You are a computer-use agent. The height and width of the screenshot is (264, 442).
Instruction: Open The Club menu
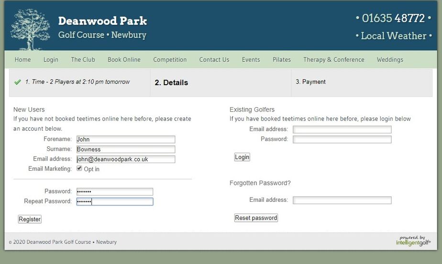coord(83,60)
